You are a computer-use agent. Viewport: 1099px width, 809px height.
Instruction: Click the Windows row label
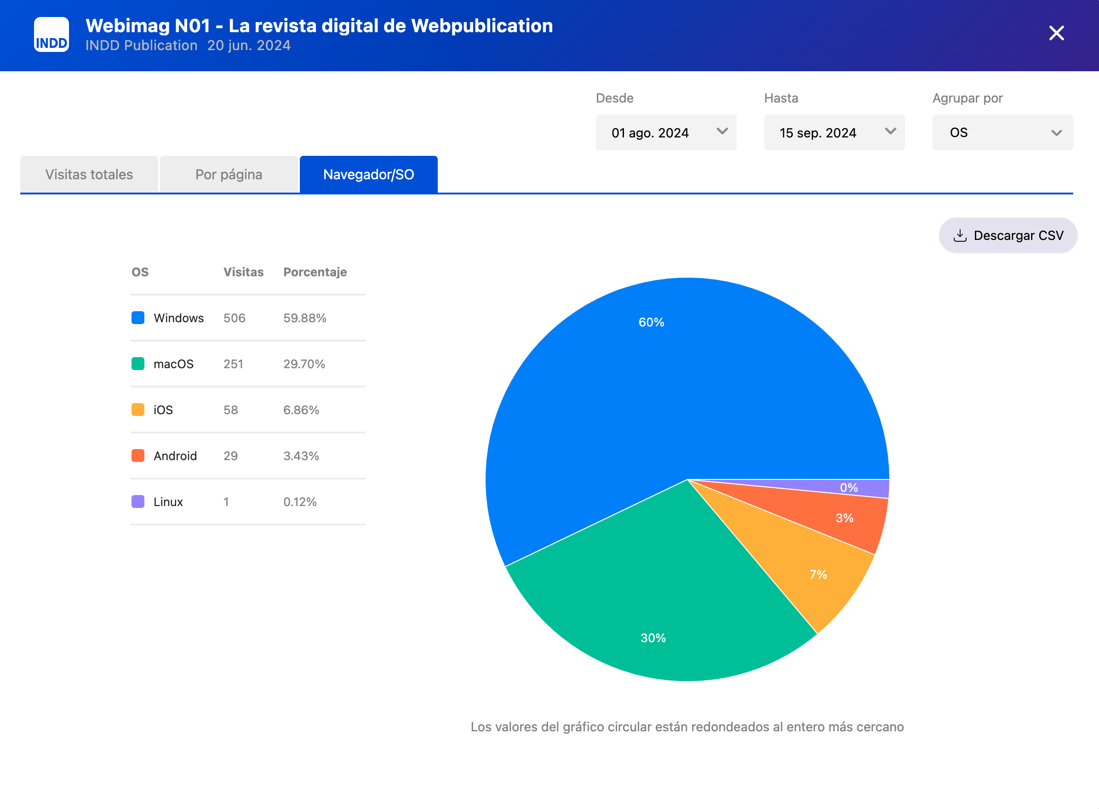(179, 318)
